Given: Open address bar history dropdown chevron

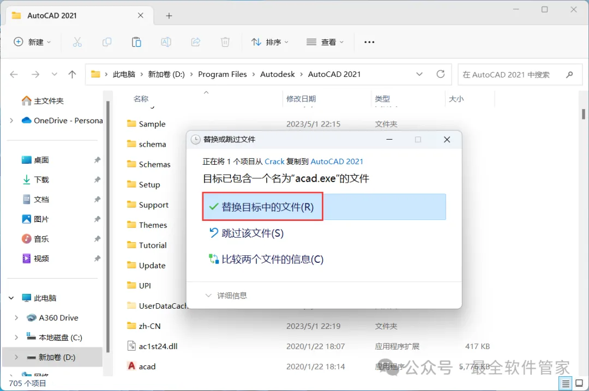Looking at the screenshot, I should tap(419, 74).
